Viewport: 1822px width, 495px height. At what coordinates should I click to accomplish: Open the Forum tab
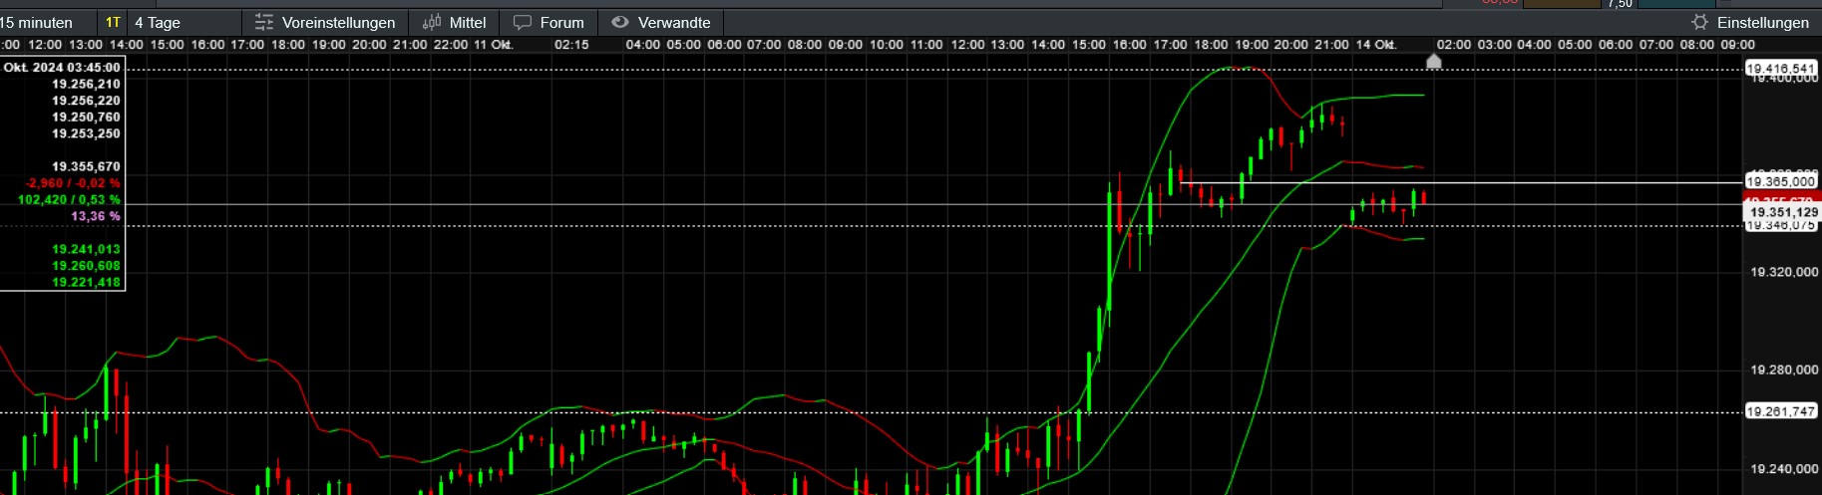click(548, 22)
